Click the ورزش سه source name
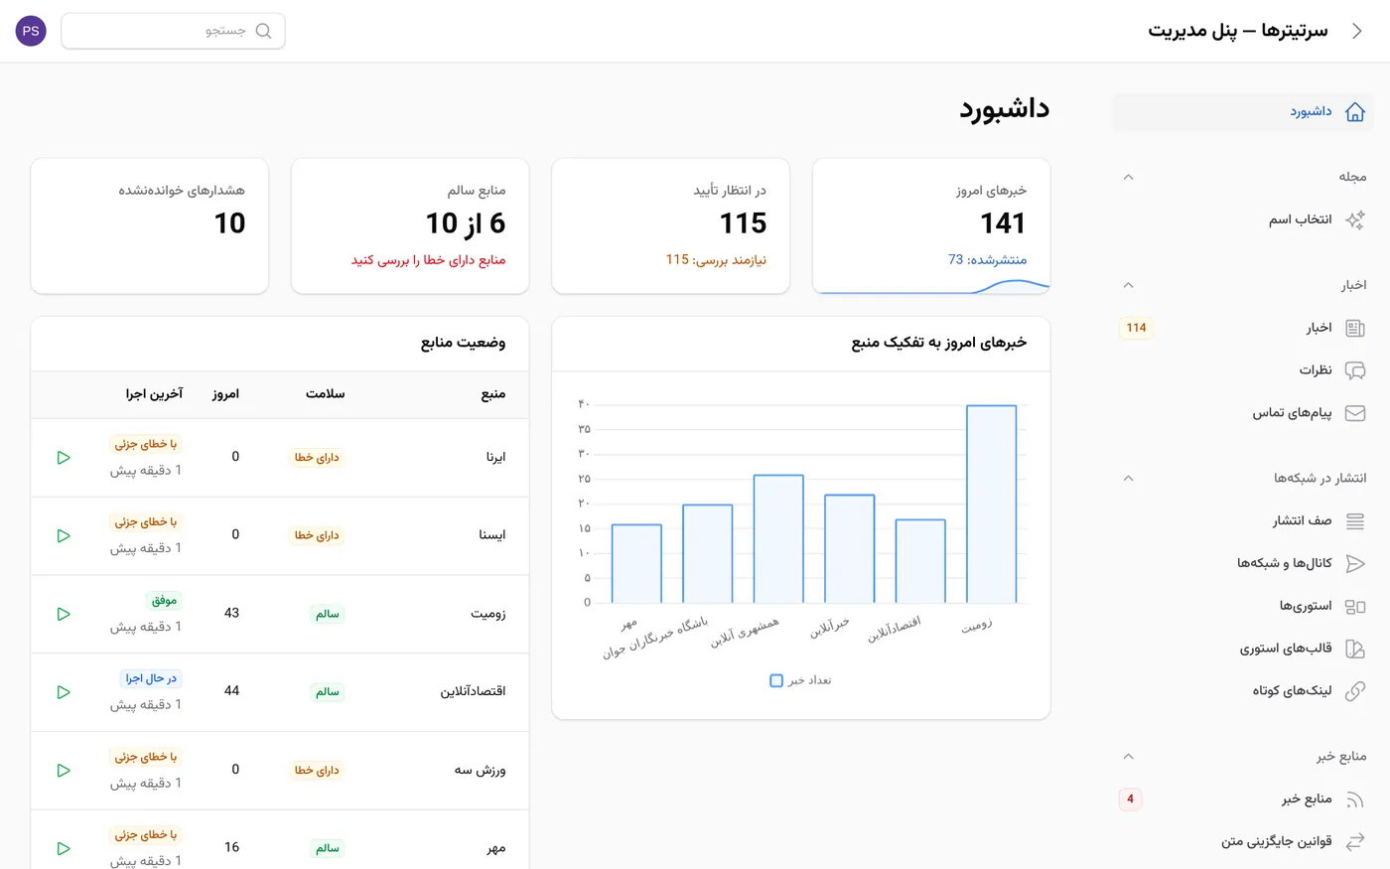Viewport: 1390px width, 869px height. click(481, 770)
